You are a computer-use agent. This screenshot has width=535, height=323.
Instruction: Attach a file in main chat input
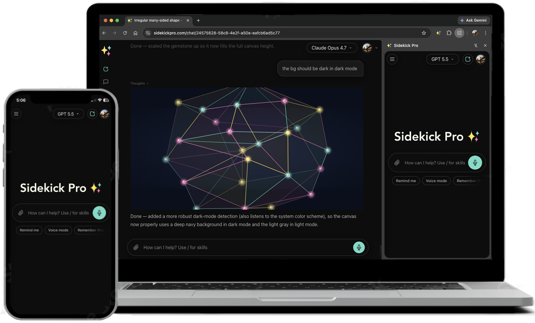(x=136, y=247)
